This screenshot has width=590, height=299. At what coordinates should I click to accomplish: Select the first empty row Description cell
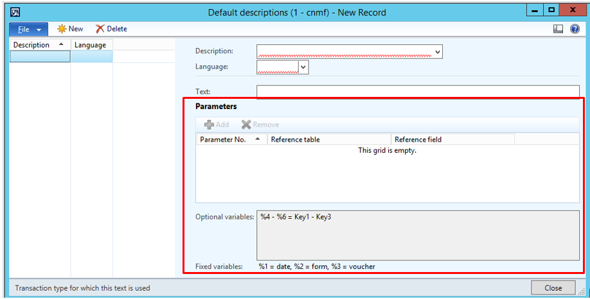40,56
